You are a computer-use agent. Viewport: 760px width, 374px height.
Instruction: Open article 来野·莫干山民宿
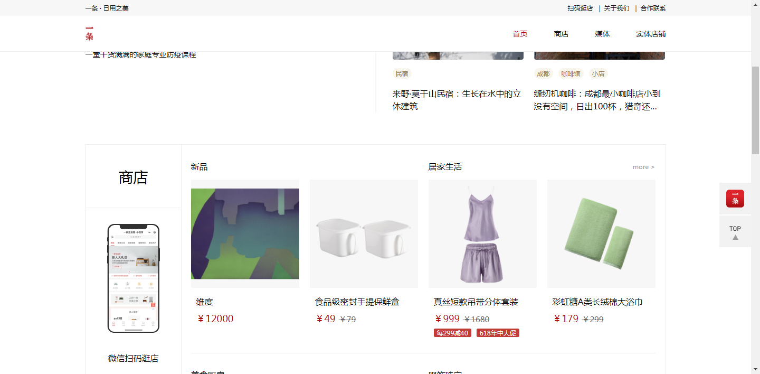tap(457, 100)
